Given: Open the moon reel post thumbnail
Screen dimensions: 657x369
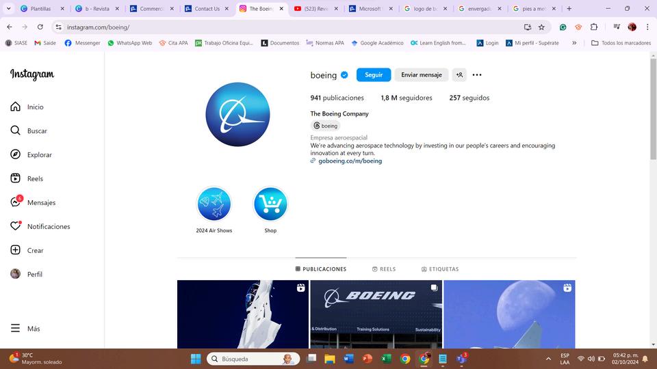Looking at the screenshot, I should (509, 314).
